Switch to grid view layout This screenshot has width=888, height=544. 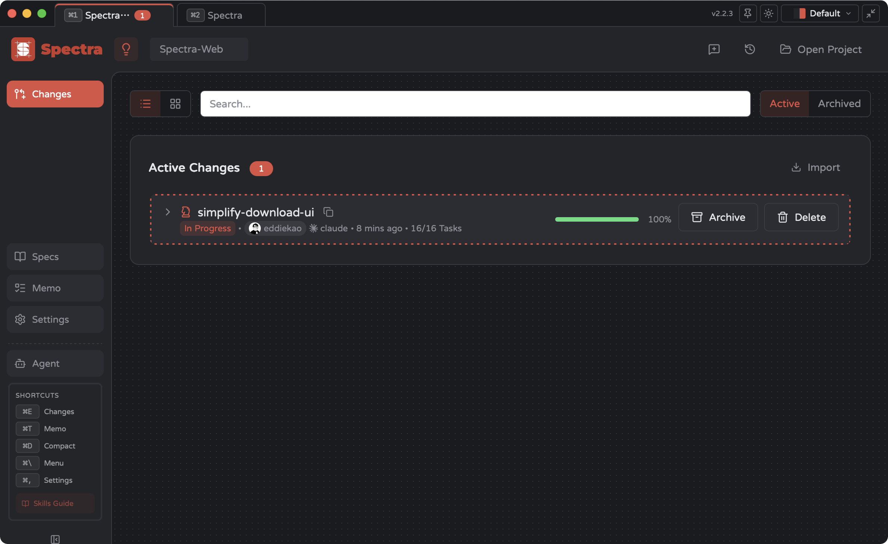click(175, 104)
